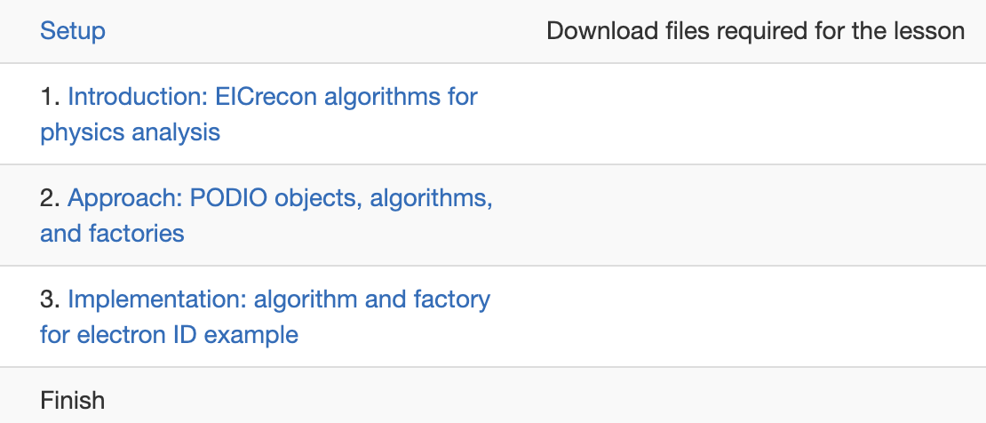Click the word "EICrecon" in the first episode link
Screen dimensions: 986x423
(266, 96)
